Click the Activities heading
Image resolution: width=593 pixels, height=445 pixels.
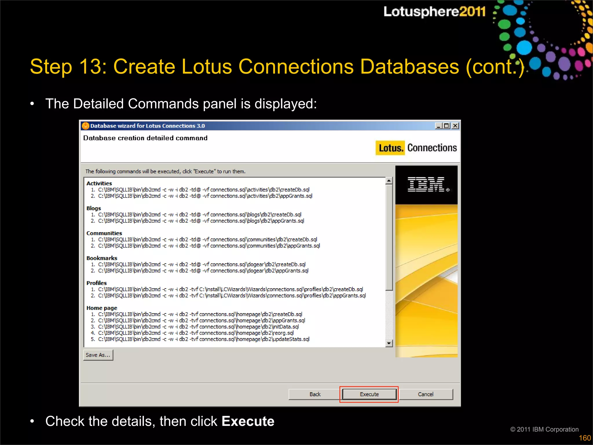(x=99, y=183)
